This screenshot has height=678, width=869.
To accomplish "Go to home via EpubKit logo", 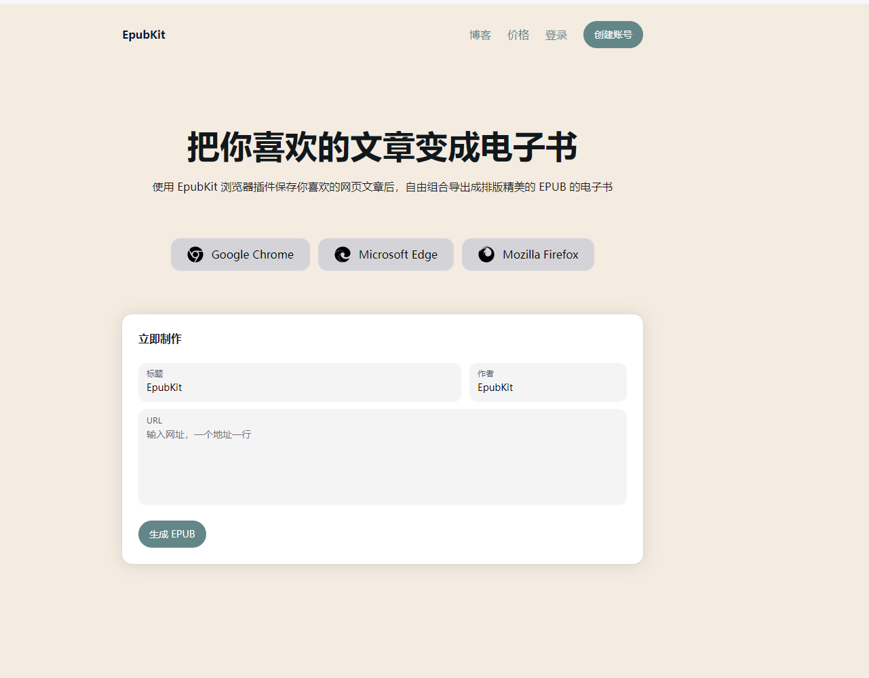I will tap(144, 35).
